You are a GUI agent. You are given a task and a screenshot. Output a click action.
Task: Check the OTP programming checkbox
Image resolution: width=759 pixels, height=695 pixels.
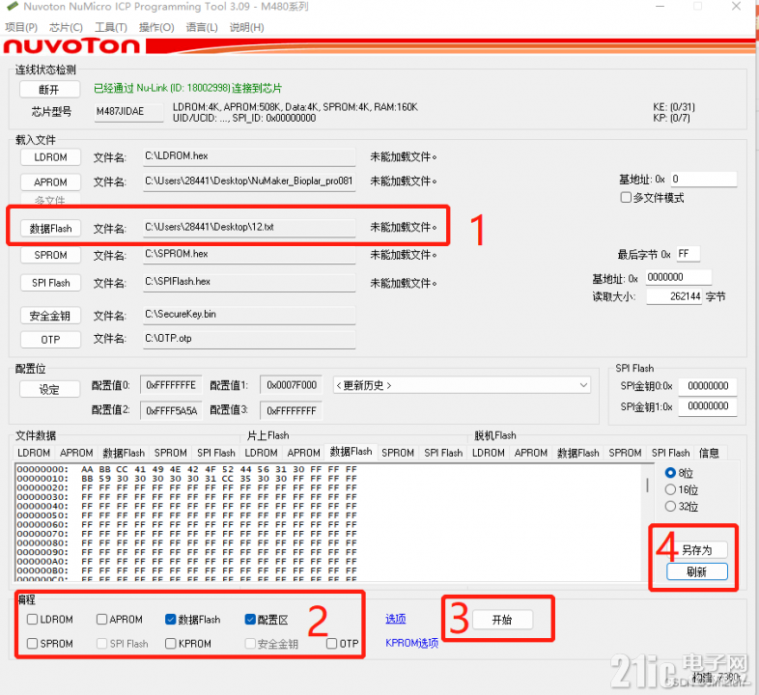coord(331,643)
